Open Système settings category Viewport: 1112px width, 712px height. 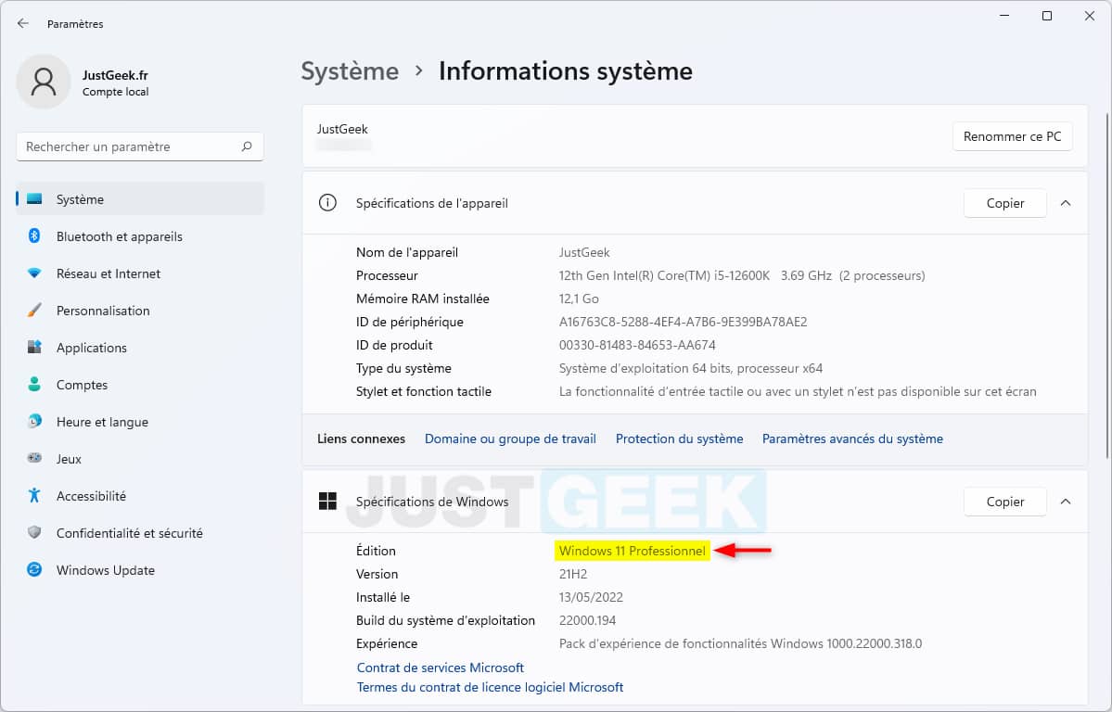coord(140,199)
